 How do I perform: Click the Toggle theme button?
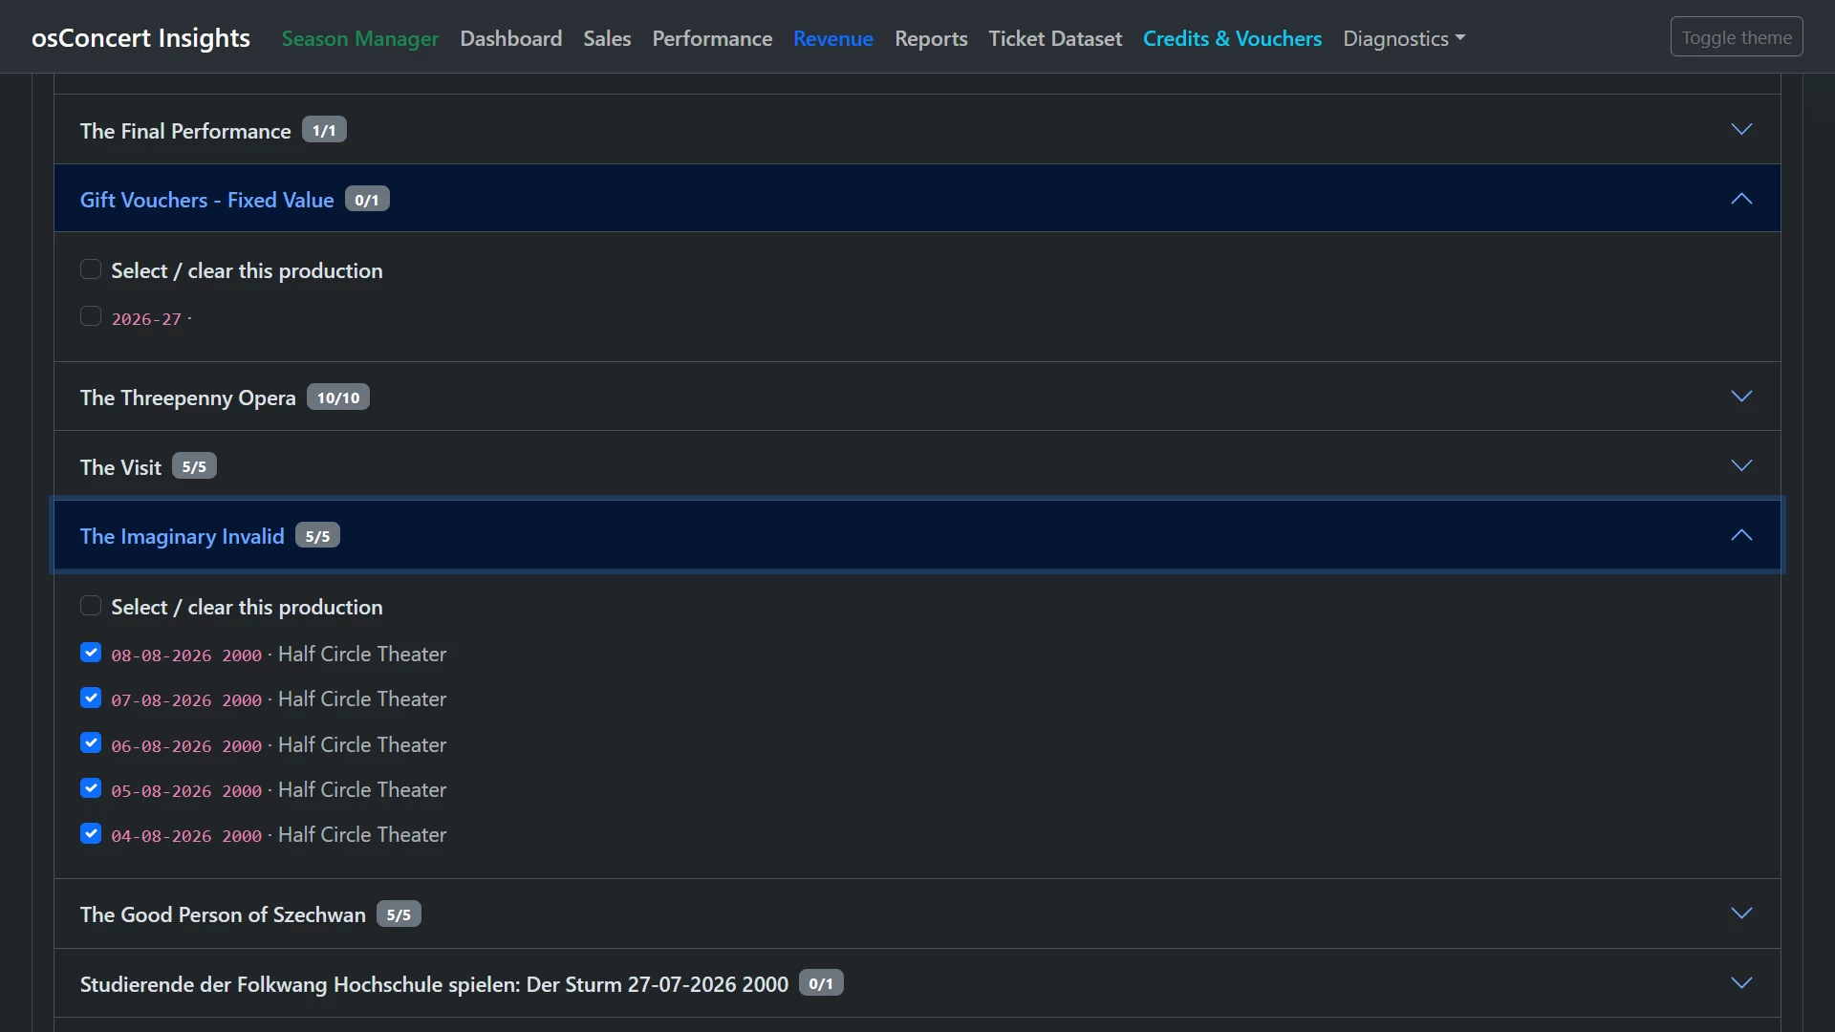pos(1737,37)
